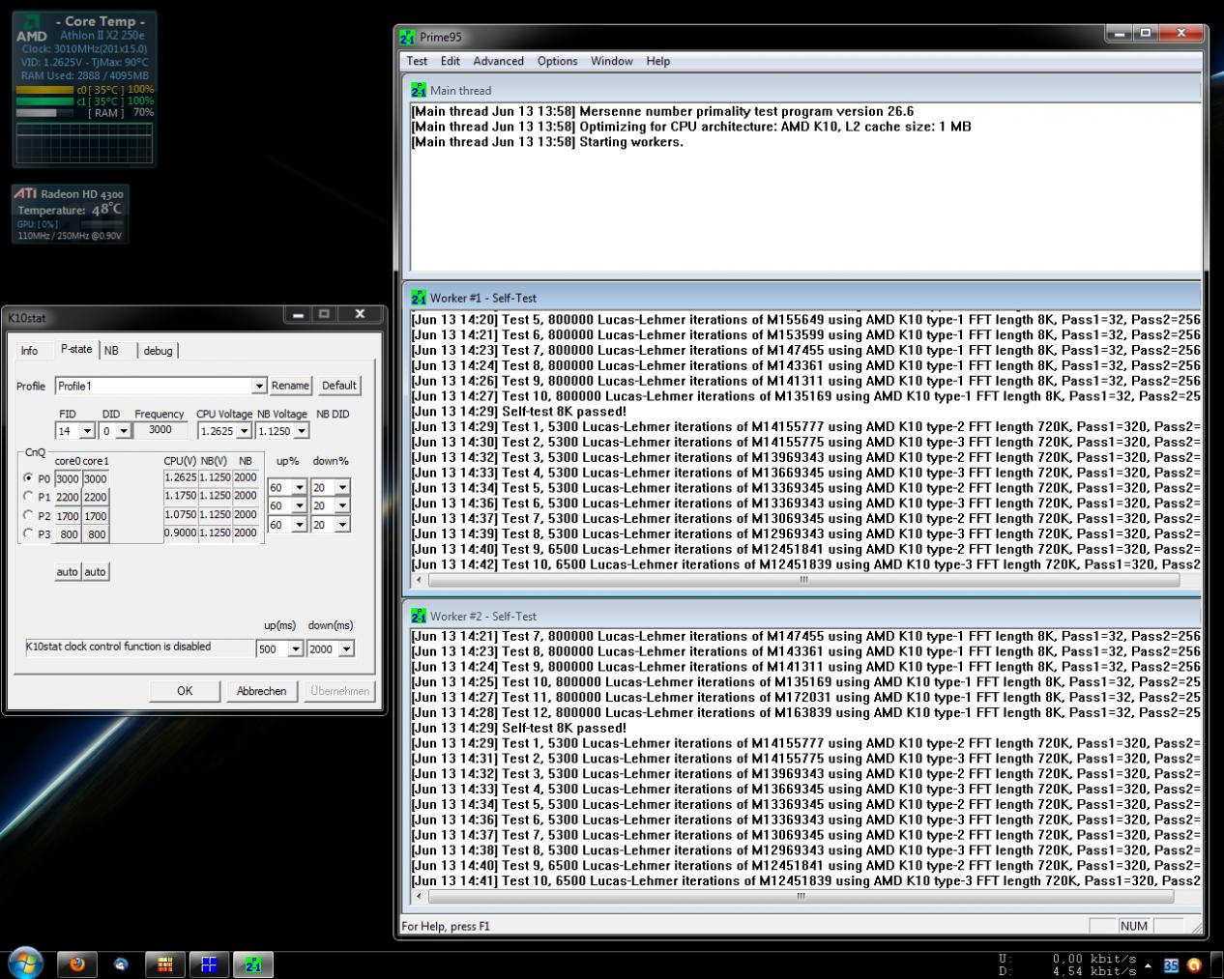
Task: Click the core1 2200 button in P1 row
Action: click(x=96, y=498)
